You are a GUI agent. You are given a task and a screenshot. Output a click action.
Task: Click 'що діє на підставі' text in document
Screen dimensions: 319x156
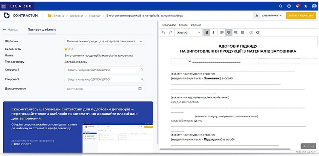(x=185, y=102)
